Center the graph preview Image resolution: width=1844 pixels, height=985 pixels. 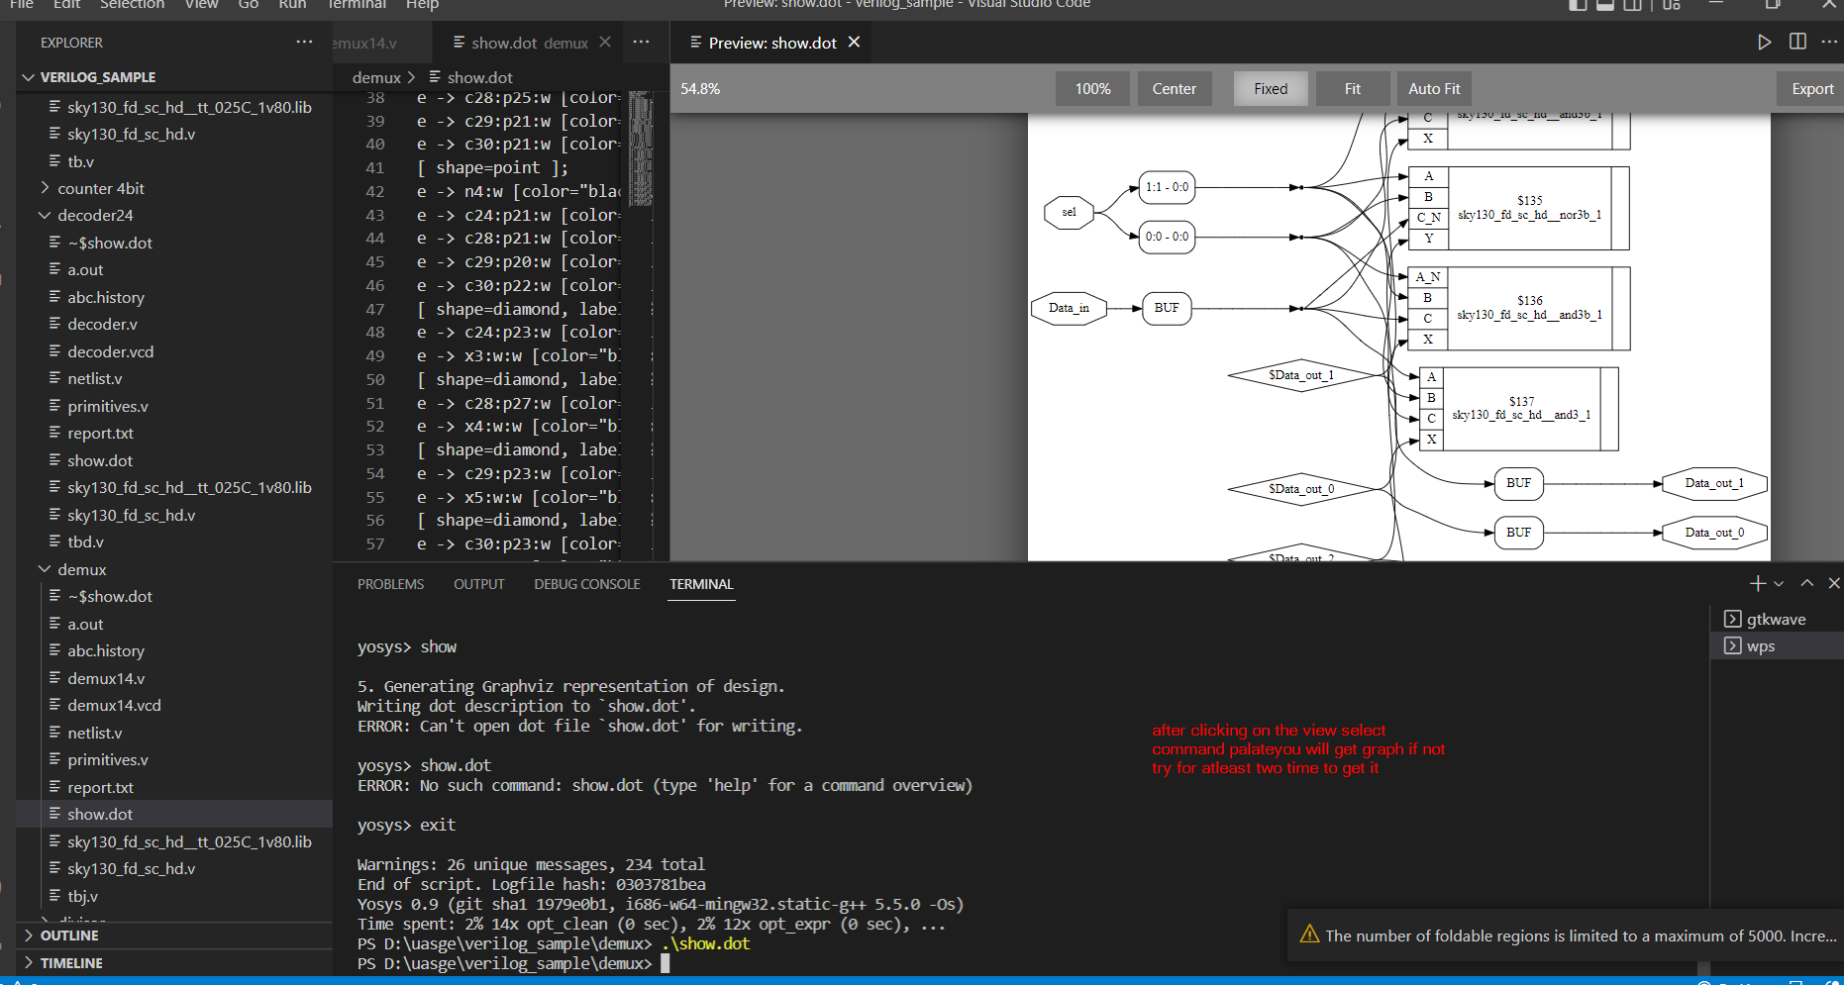pos(1174,88)
